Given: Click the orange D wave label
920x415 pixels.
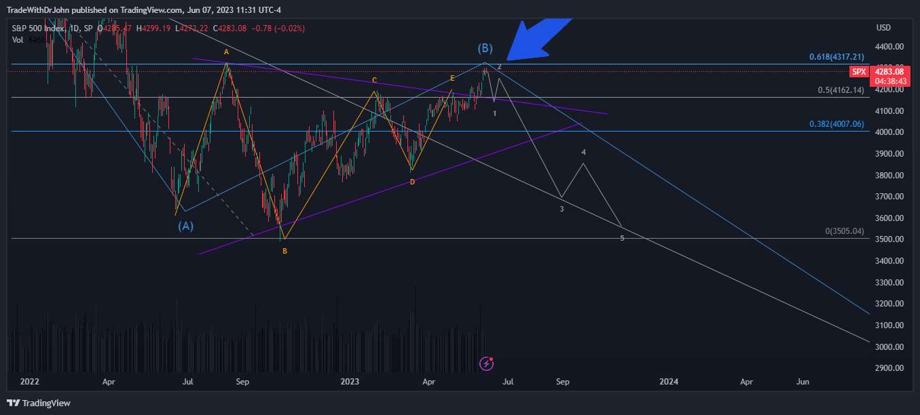Looking at the screenshot, I should click(412, 182).
